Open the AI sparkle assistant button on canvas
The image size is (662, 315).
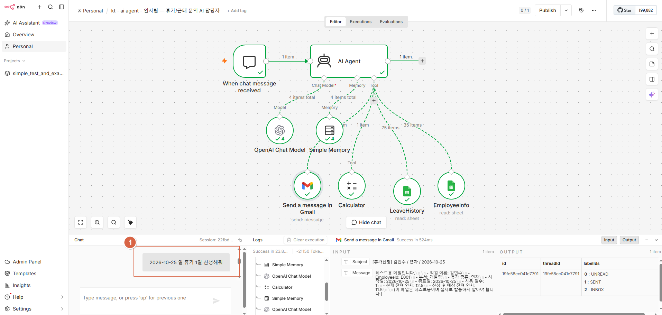tap(652, 94)
